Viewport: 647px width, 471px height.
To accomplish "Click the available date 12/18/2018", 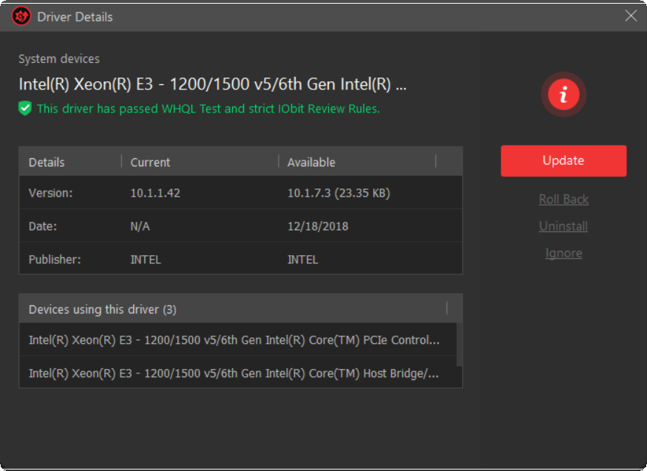I will pyautogui.click(x=318, y=226).
